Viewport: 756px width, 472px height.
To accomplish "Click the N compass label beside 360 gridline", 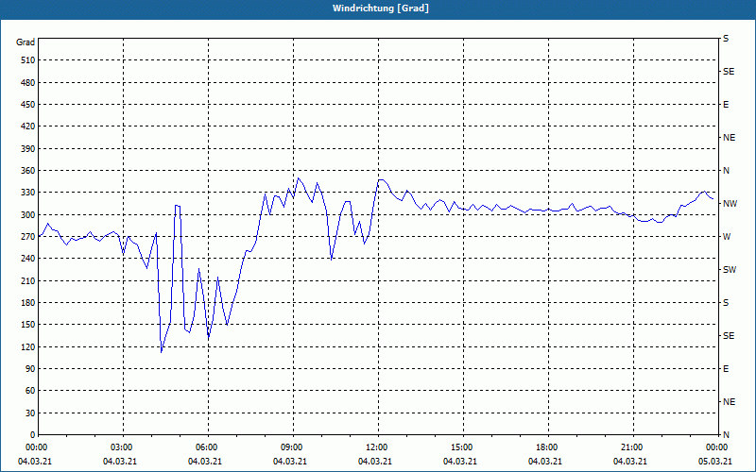I will (726, 171).
